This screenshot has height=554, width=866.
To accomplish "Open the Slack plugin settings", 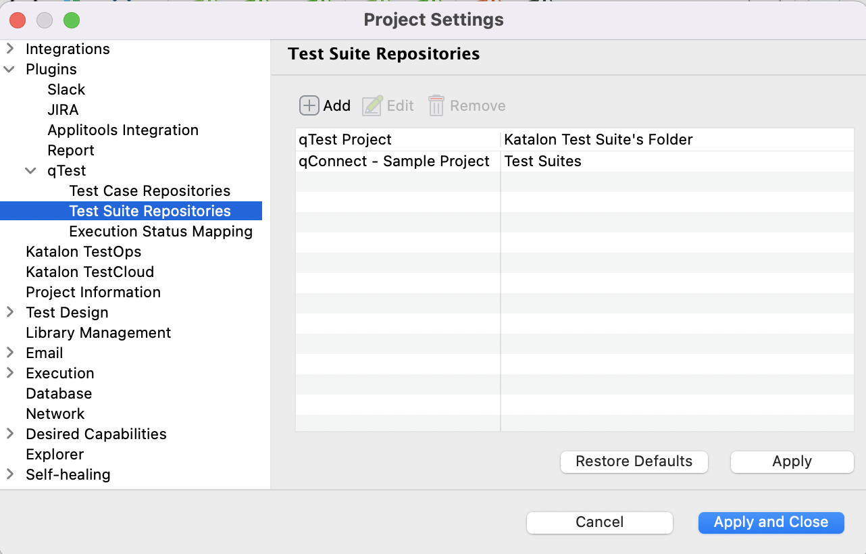I will pyautogui.click(x=66, y=89).
